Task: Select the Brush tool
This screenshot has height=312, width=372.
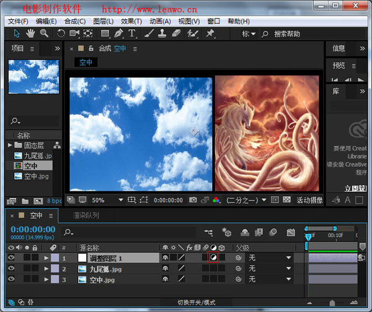Action: [x=149, y=33]
